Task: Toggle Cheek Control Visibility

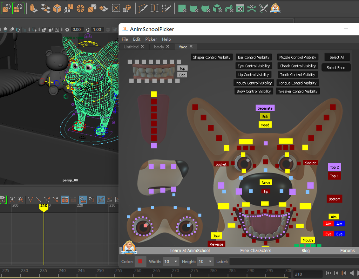Action: coord(298,66)
